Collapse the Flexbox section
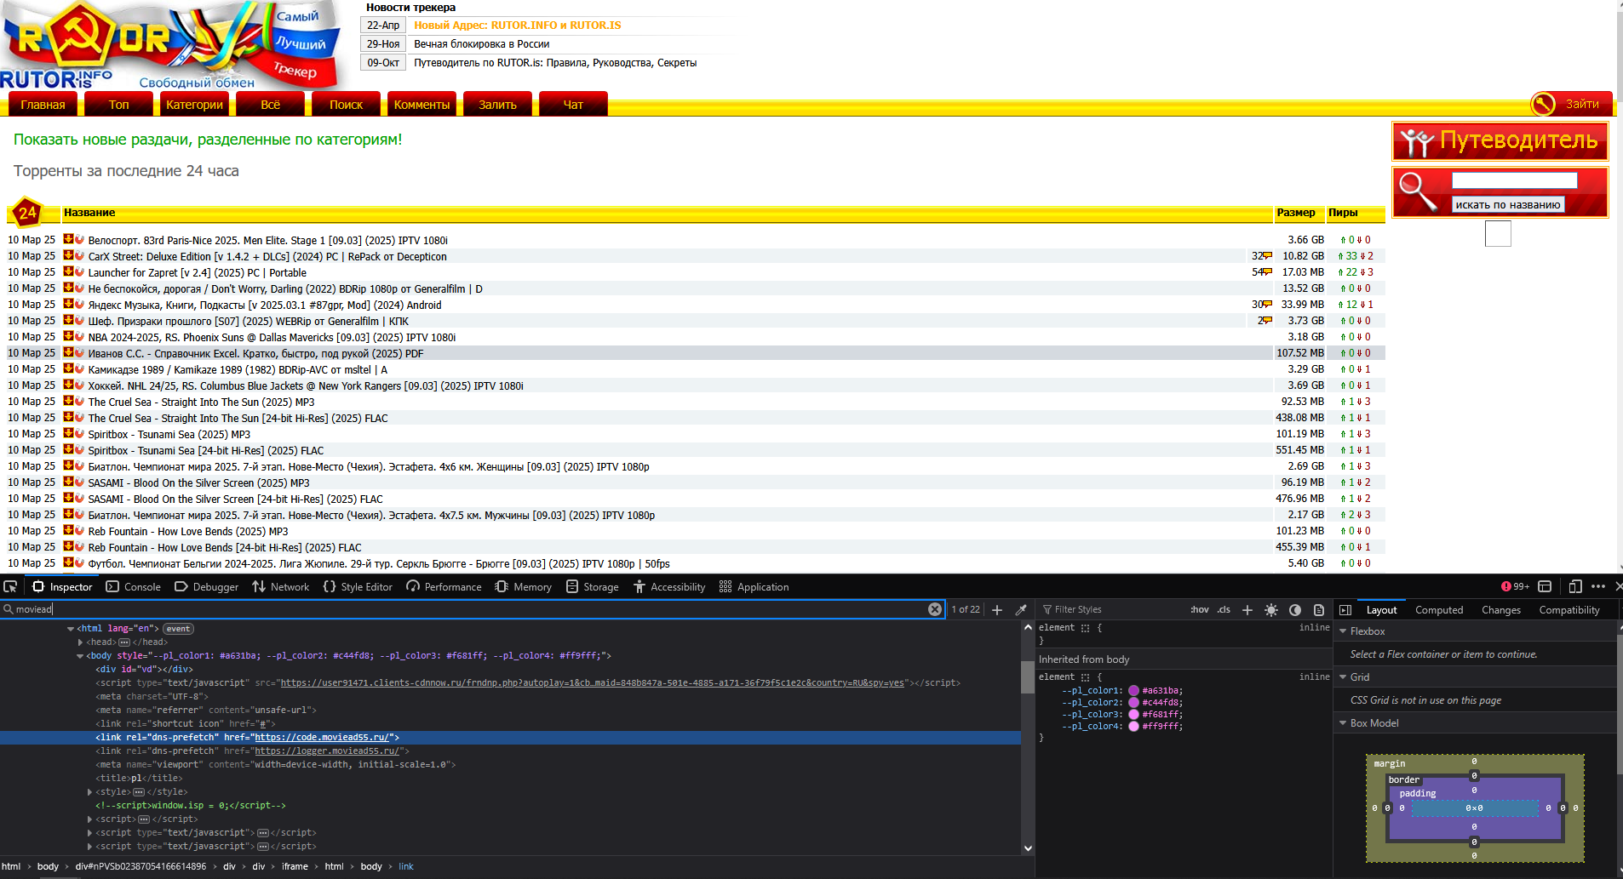 1343,631
